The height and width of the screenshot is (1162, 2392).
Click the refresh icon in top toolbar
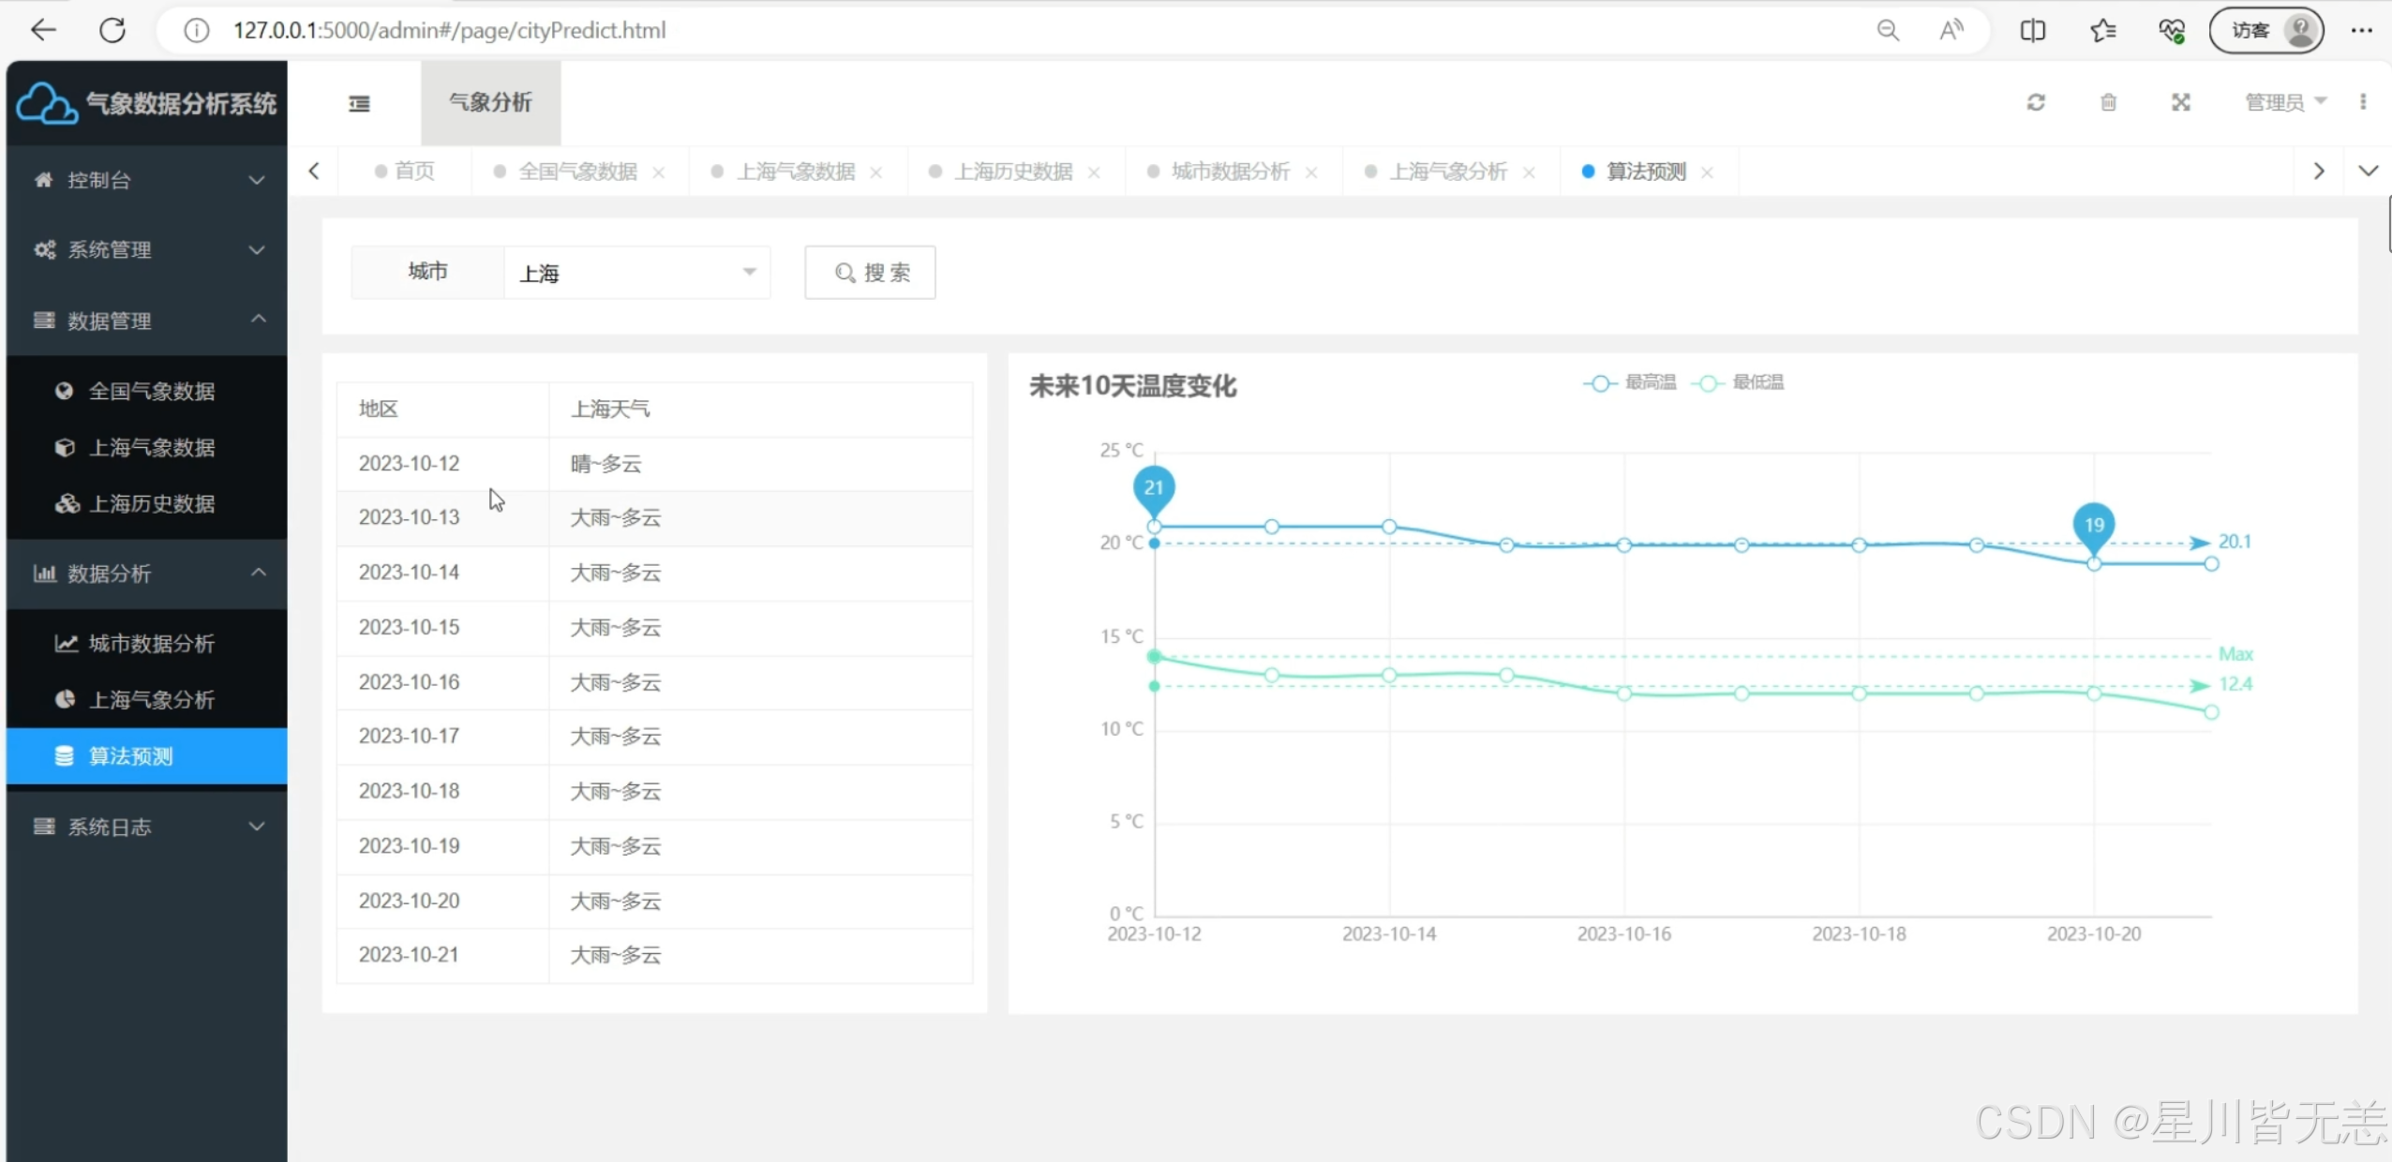[2036, 102]
